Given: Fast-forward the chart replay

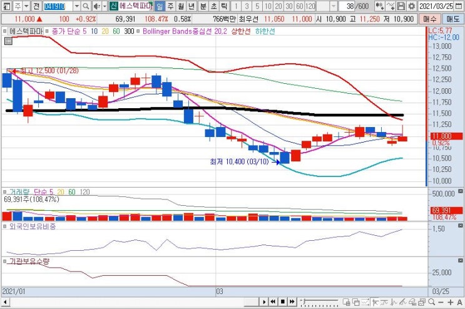Looking at the screenshot, I should click(292, 302).
